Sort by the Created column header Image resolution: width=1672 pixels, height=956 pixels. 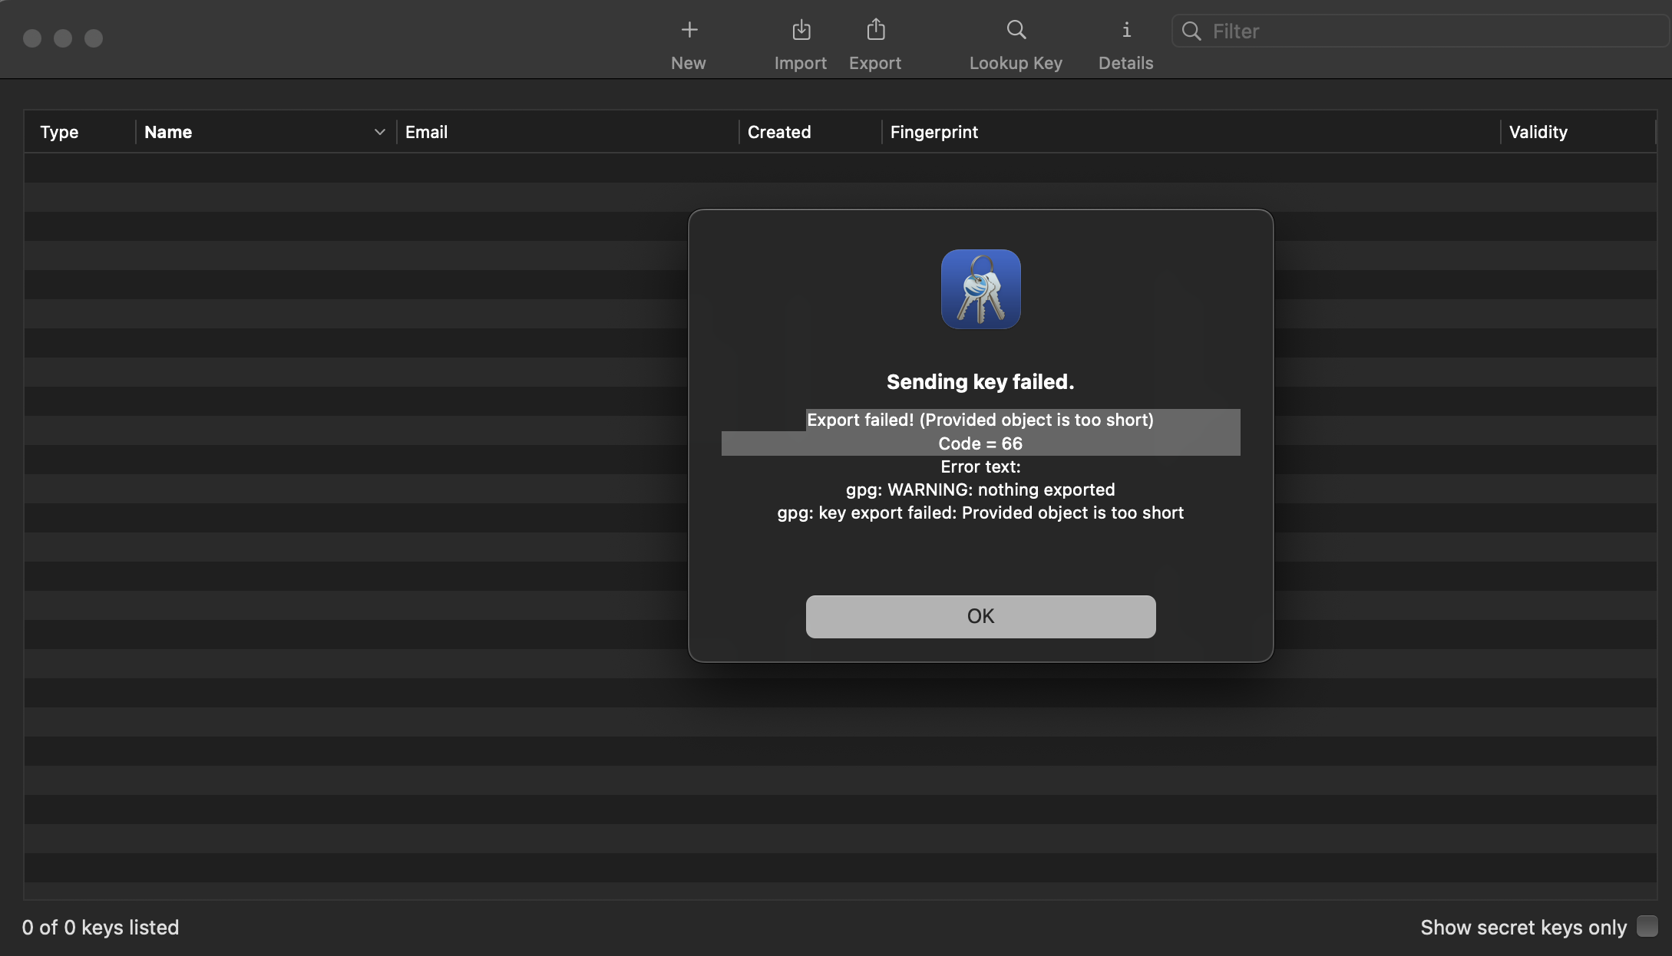click(x=778, y=132)
